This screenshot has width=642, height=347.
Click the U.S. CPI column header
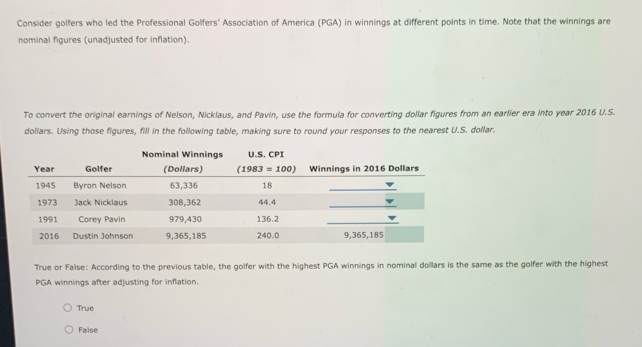(x=266, y=154)
